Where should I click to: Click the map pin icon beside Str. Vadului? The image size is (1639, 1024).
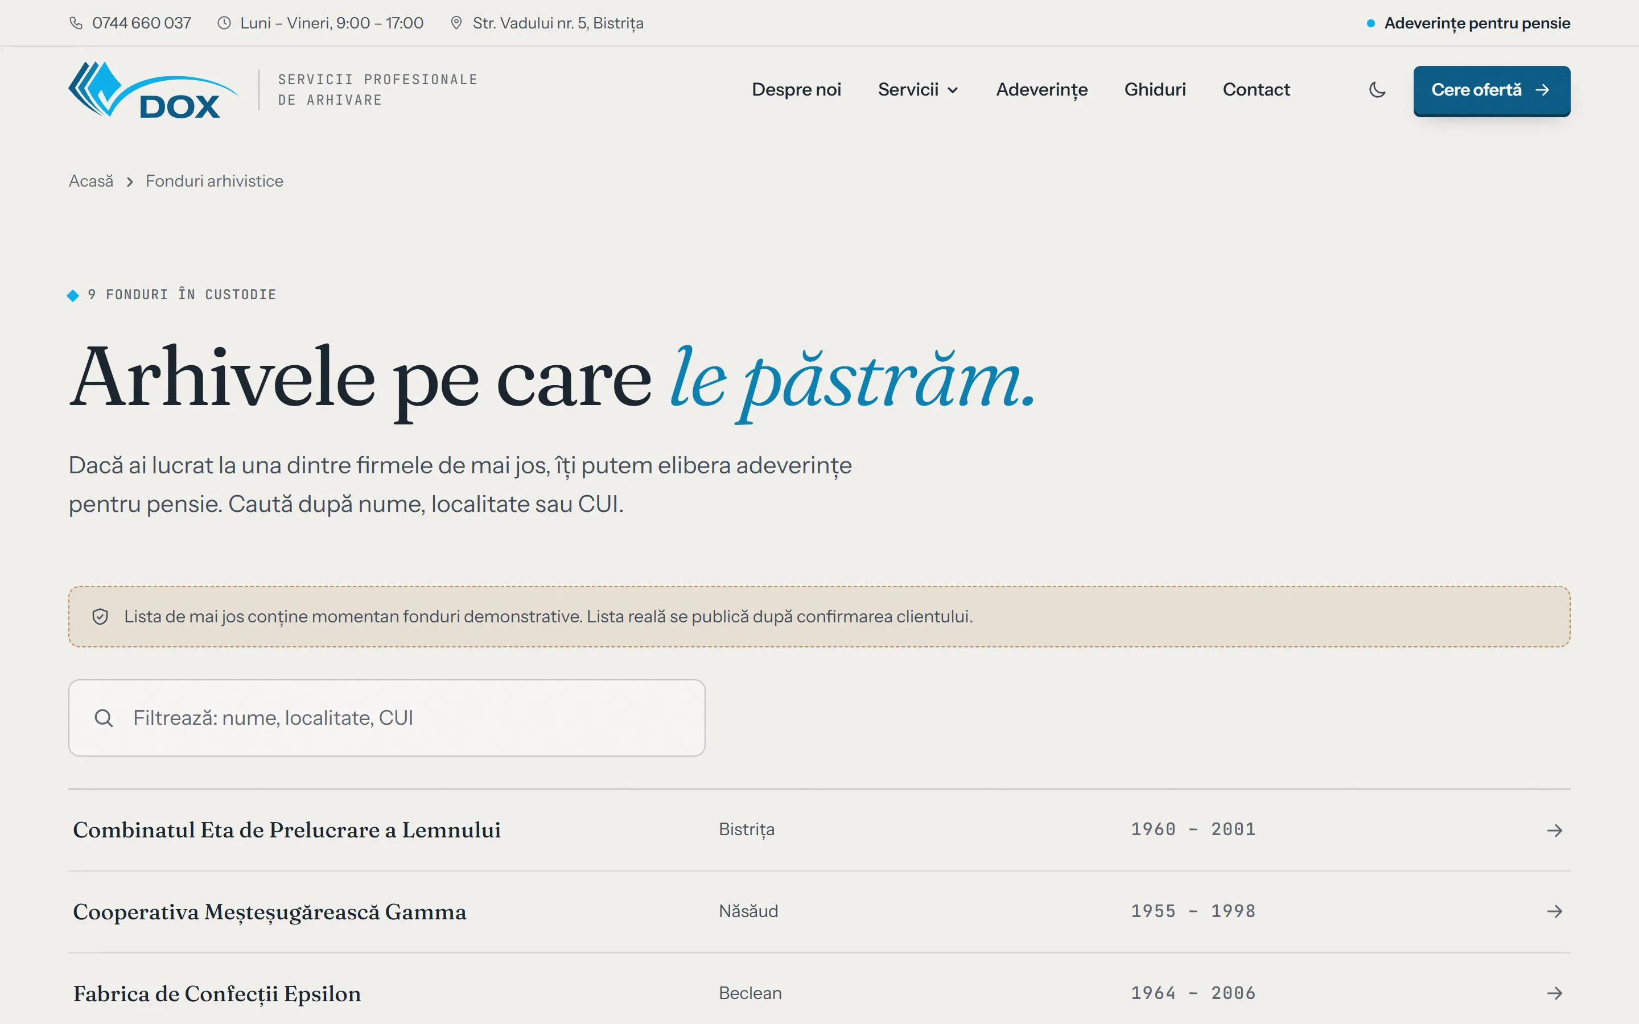(456, 23)
